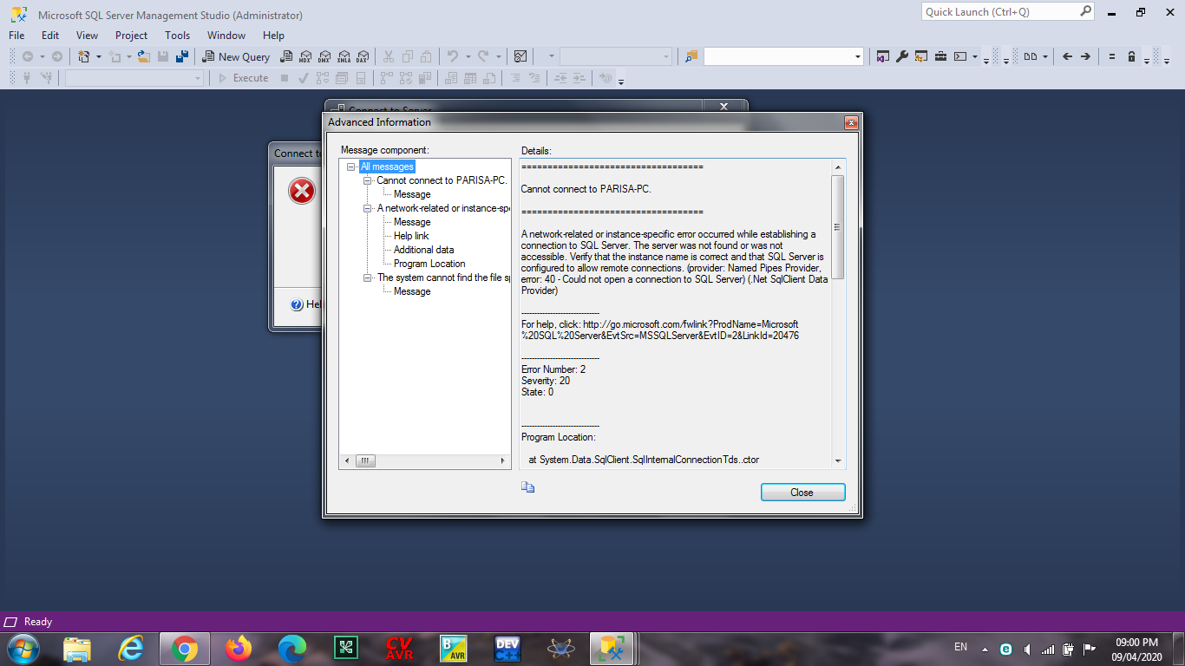Open a new DMX query

coord(324,56)
